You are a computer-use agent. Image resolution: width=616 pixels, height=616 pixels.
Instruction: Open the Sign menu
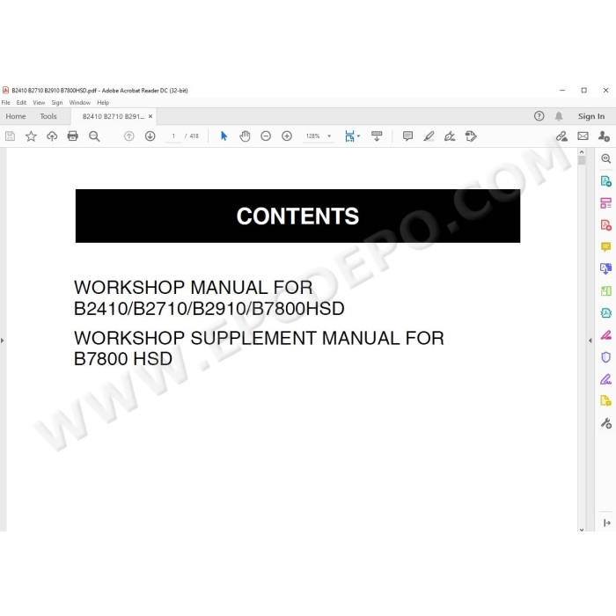tap(57, 103)
